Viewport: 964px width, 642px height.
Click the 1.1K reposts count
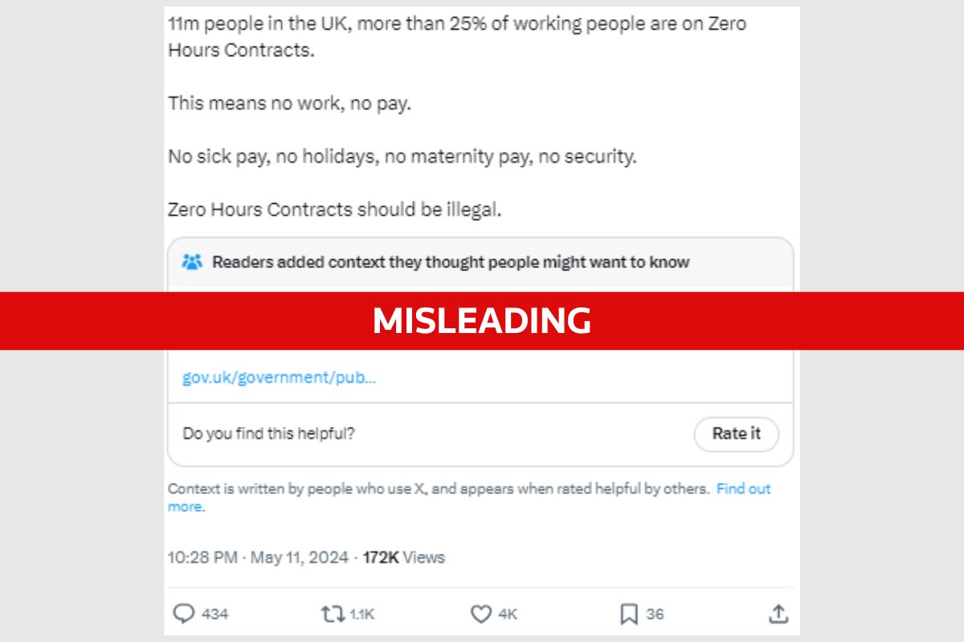click(x=361, y=614)
